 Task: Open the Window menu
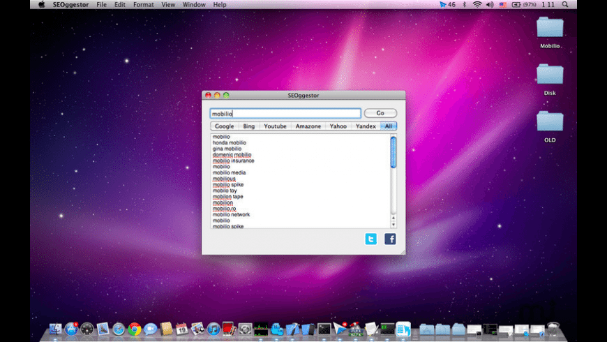point(194,5)
